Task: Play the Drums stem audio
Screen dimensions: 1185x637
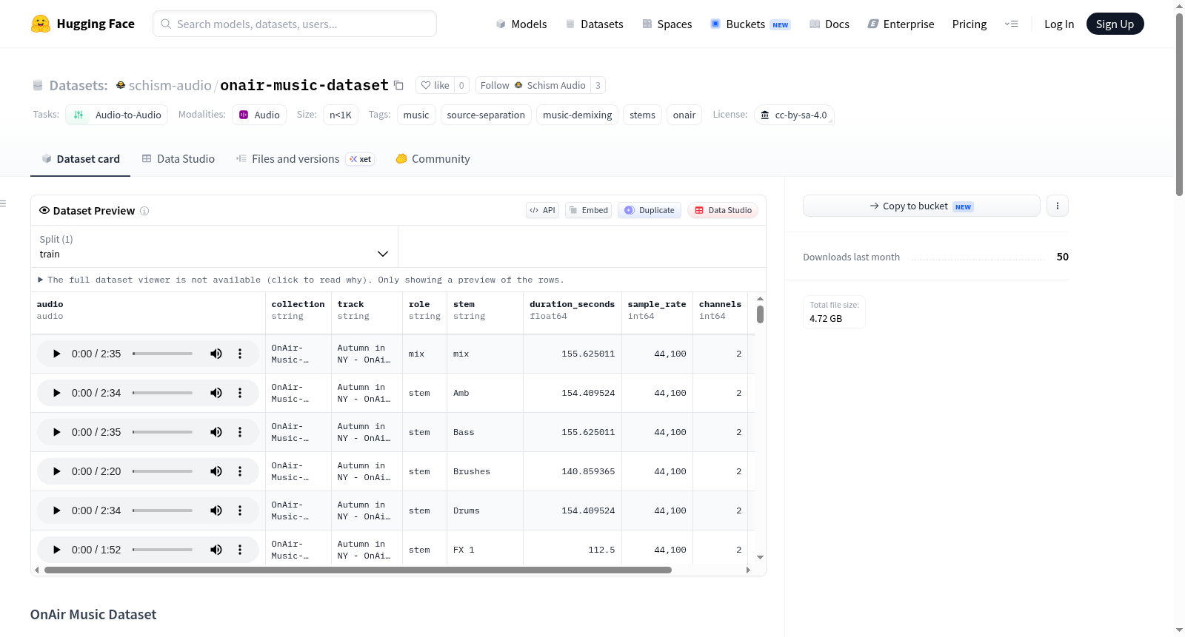Action: [56, 510]
